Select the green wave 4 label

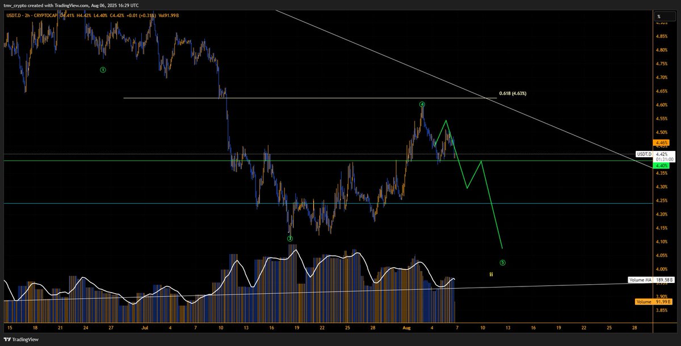click(x=422, y=104)
